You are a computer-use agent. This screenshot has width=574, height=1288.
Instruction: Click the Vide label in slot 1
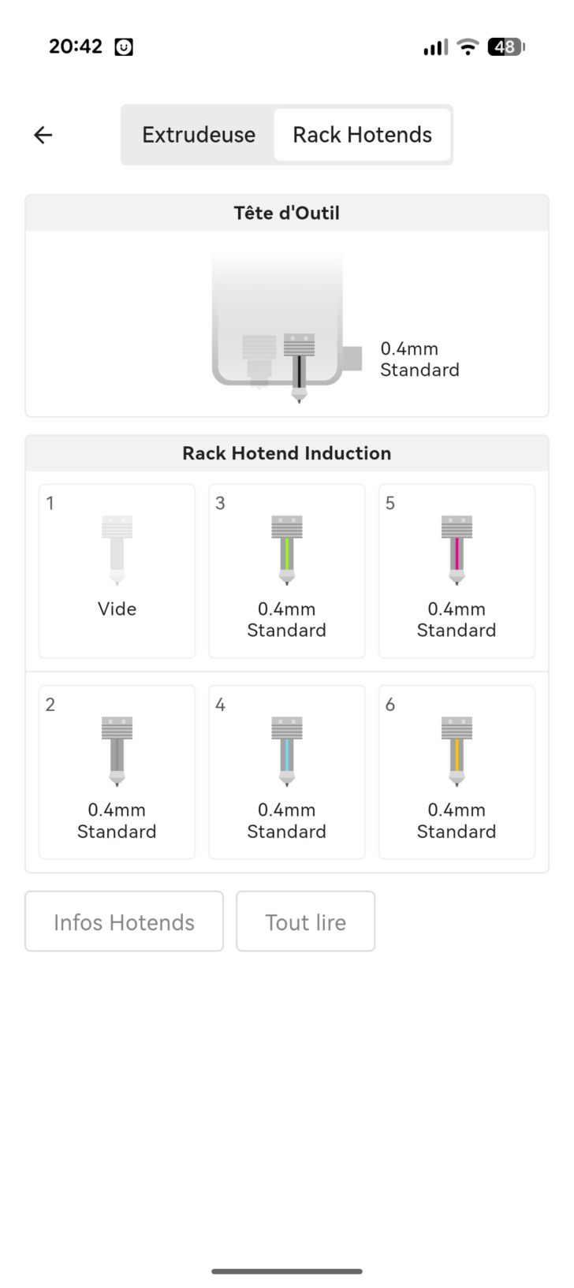(117, 609)
